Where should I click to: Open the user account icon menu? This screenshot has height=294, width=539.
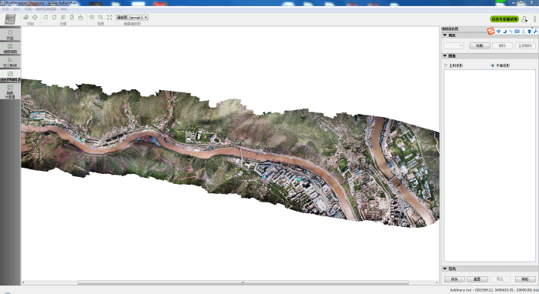pos(524,19)
